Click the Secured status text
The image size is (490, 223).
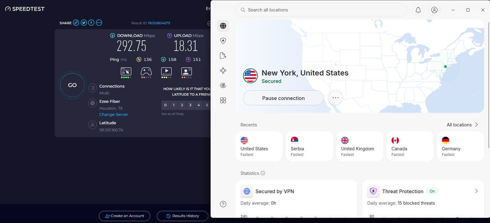(271, 81)
